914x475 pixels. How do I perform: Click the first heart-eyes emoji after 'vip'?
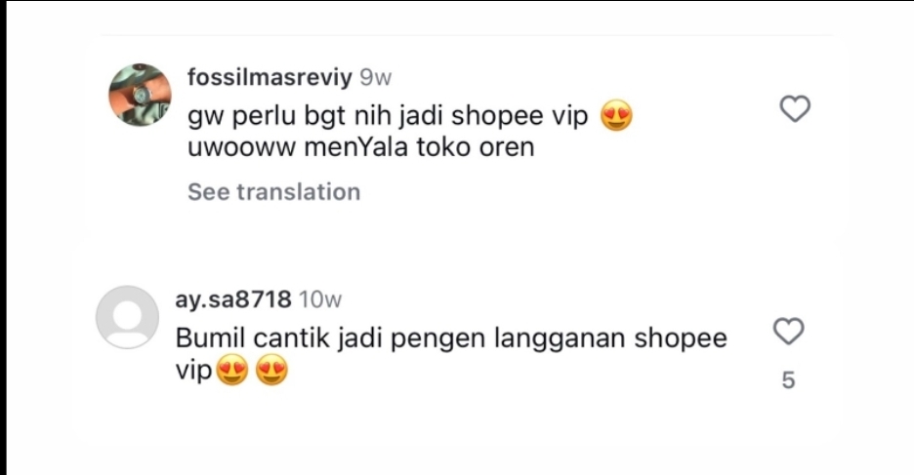pos(232,370)
